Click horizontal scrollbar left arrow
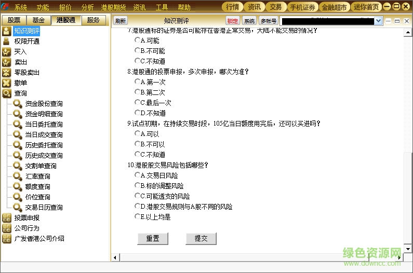This screenshot has width=413, height=273. 115,257
